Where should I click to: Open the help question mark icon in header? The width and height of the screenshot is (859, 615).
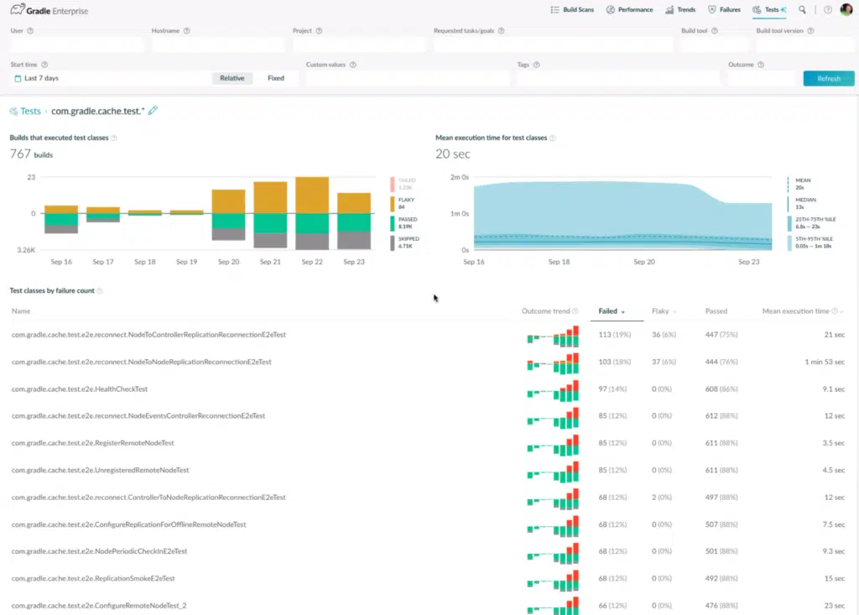click(x=828, y=10)
